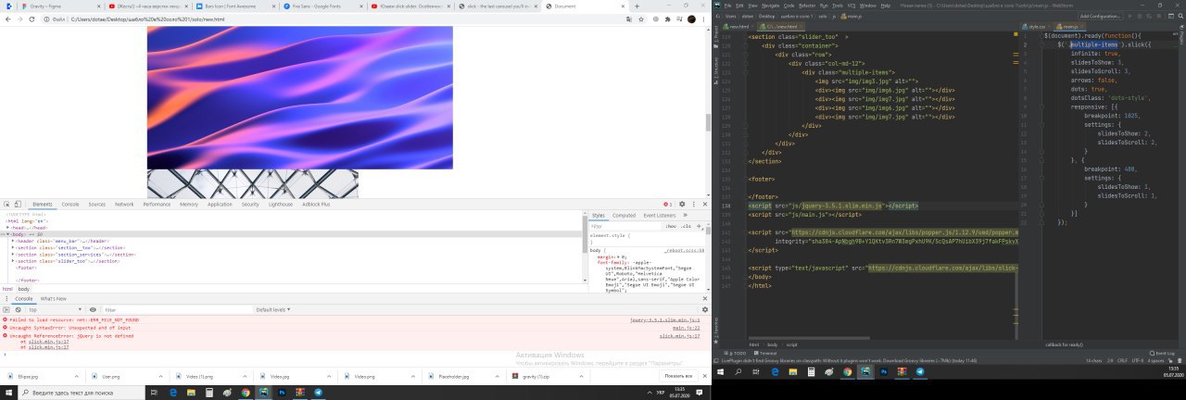Click the console Filter input
1186x400 pixels.
pos(178,309)
